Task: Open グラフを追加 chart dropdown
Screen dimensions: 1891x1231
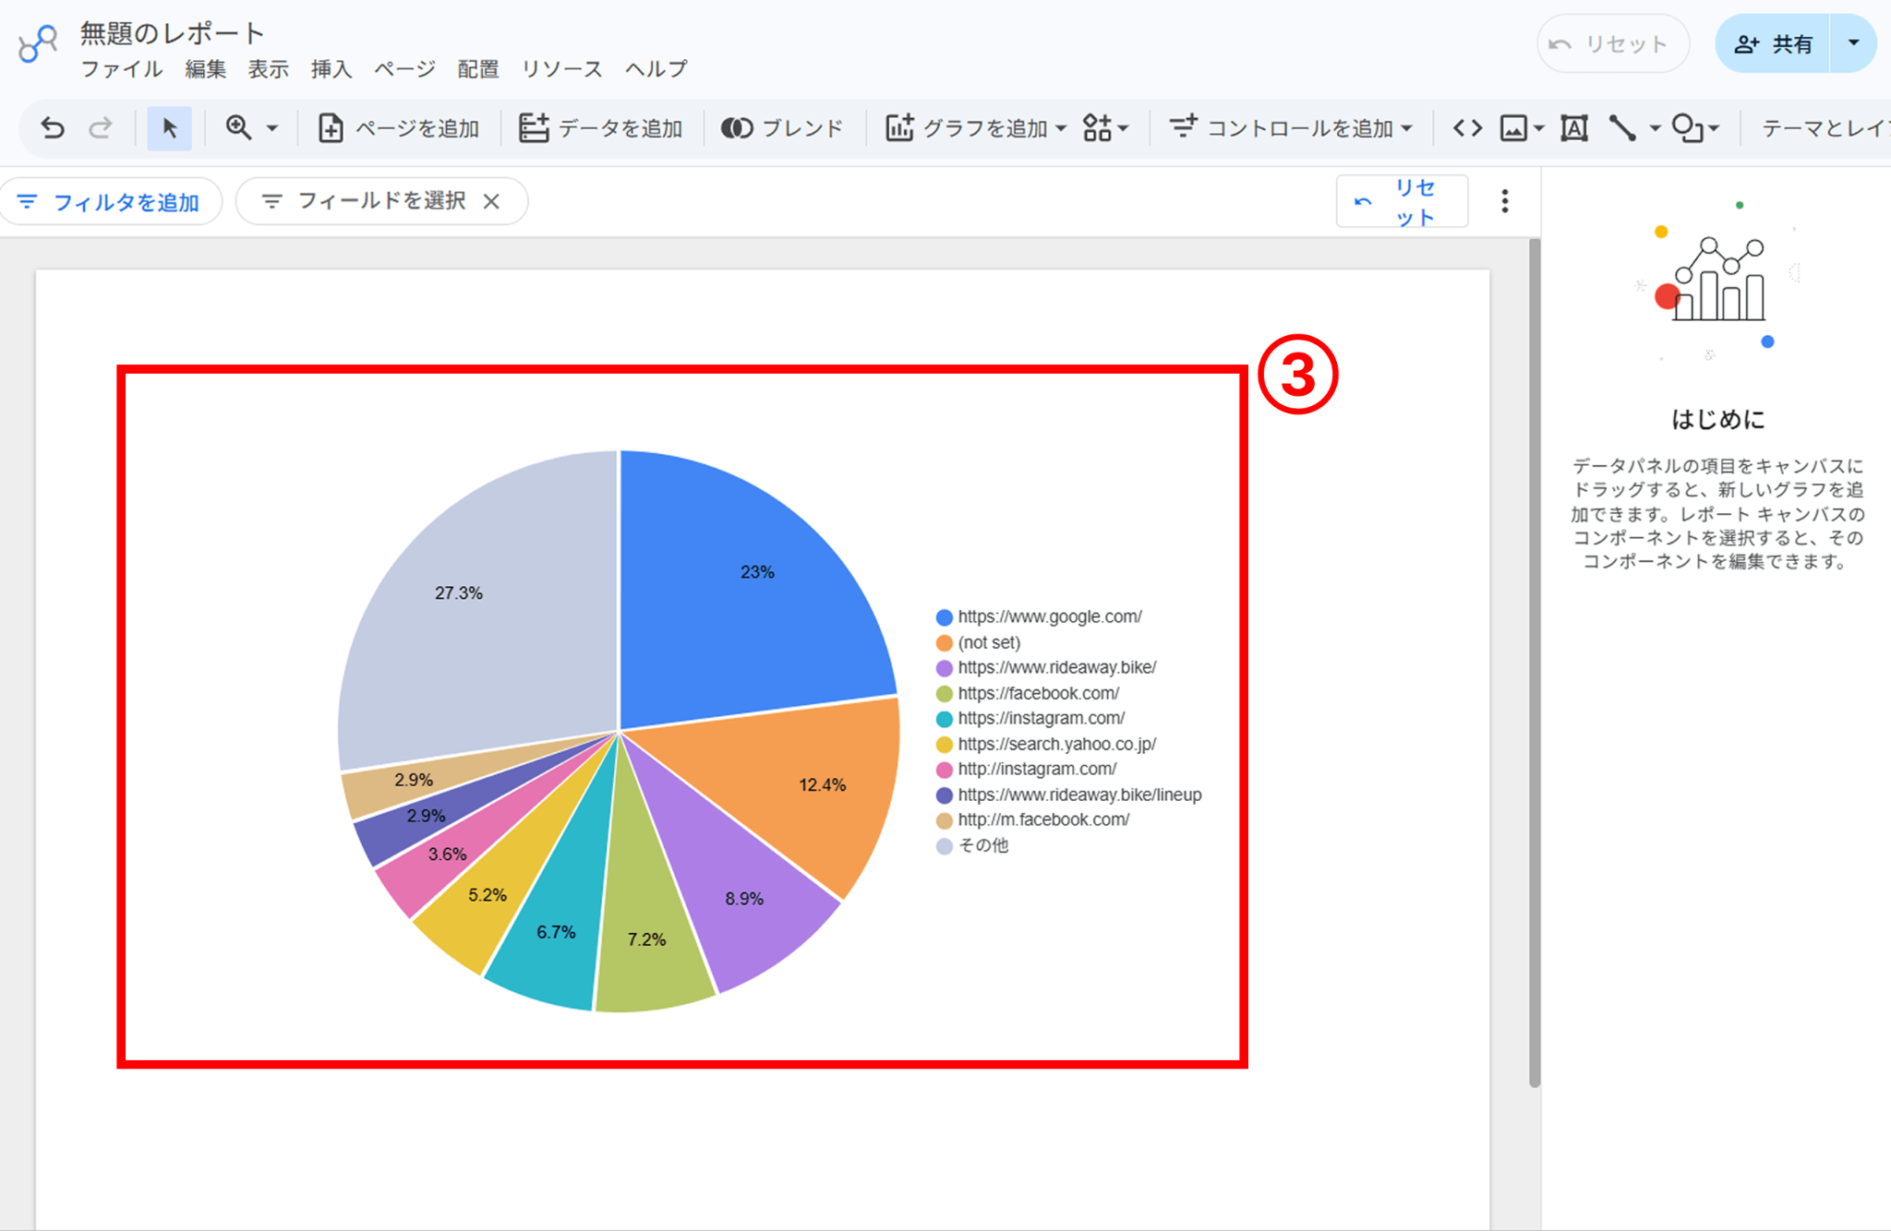Action: (x=976, y=127)
